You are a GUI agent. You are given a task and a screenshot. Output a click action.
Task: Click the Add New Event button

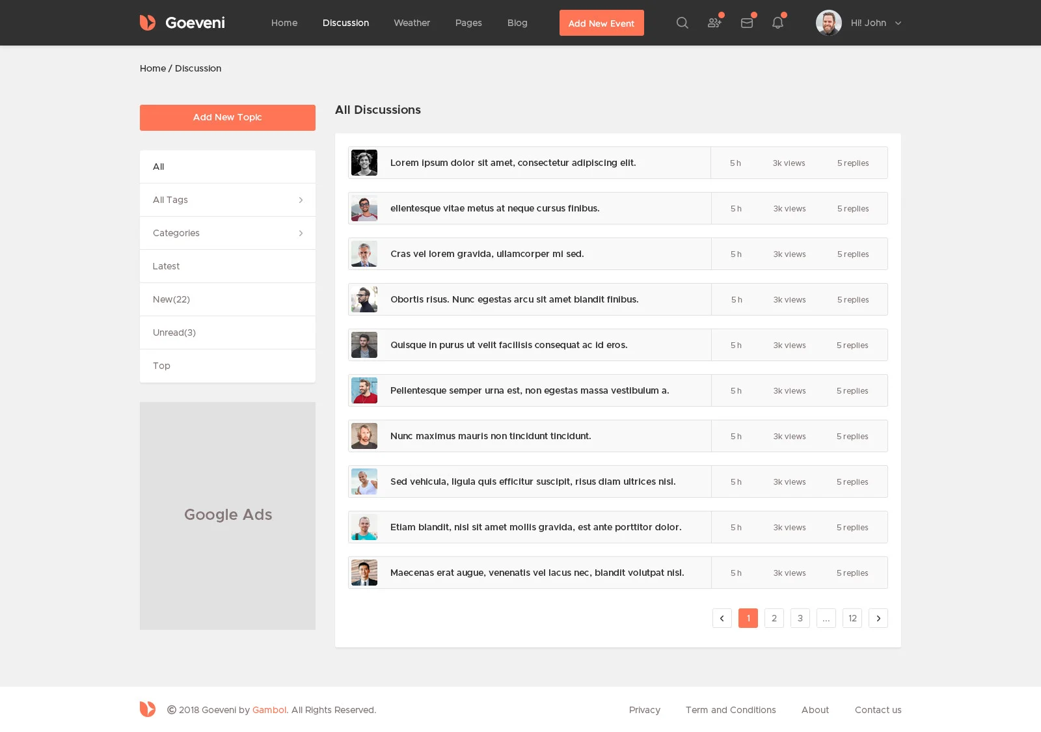click(601, 23)
